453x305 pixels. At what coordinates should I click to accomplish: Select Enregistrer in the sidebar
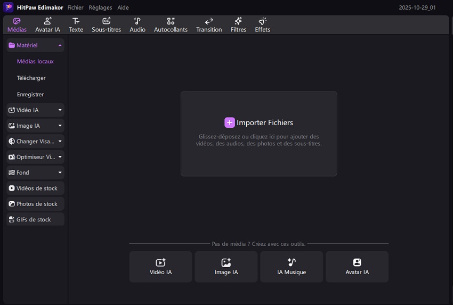point(30,95)
